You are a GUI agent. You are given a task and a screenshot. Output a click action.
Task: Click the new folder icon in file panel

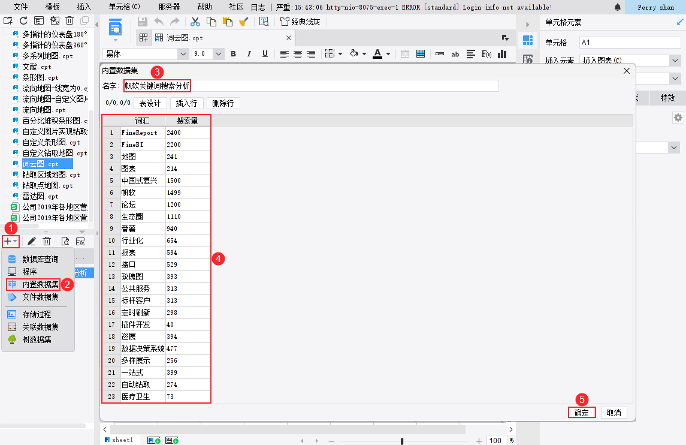8,20
